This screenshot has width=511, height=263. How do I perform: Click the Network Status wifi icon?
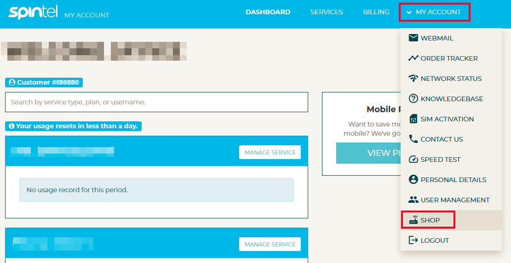[x=413, y=78]
